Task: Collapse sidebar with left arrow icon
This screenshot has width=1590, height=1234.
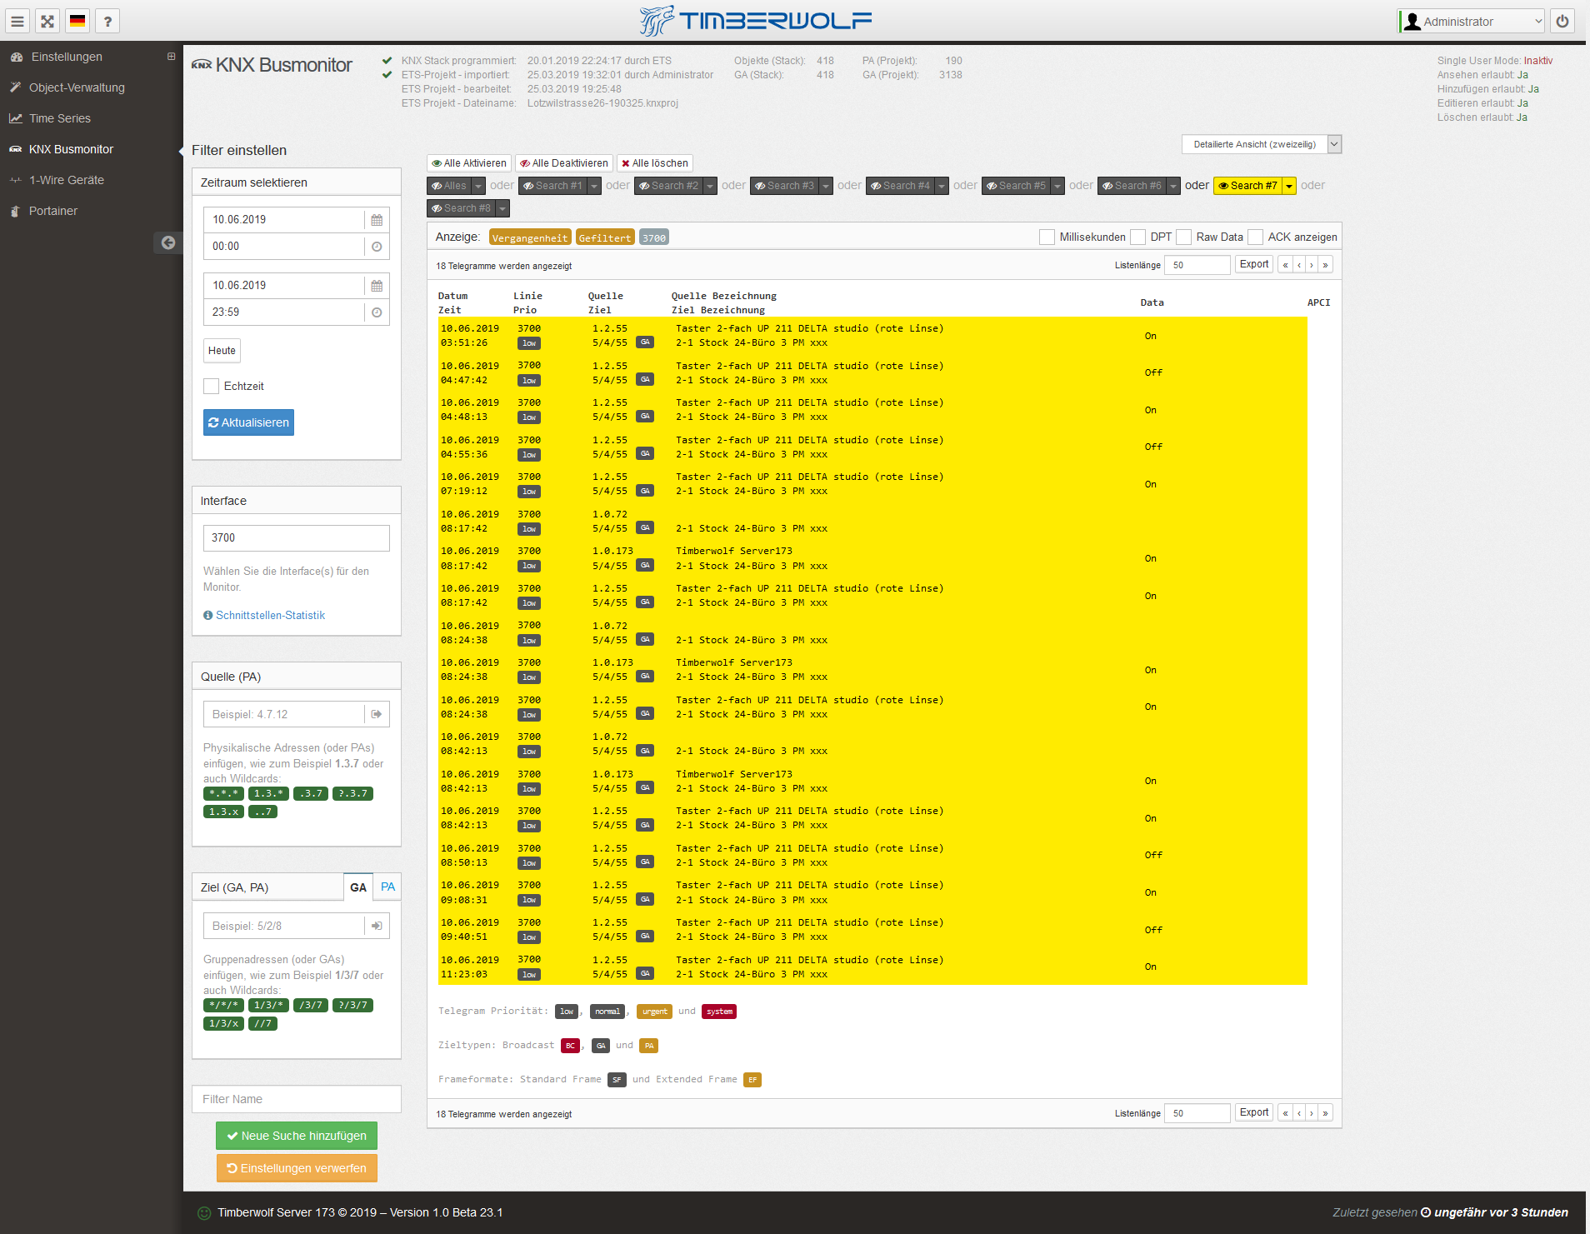Action: (168, 242)
